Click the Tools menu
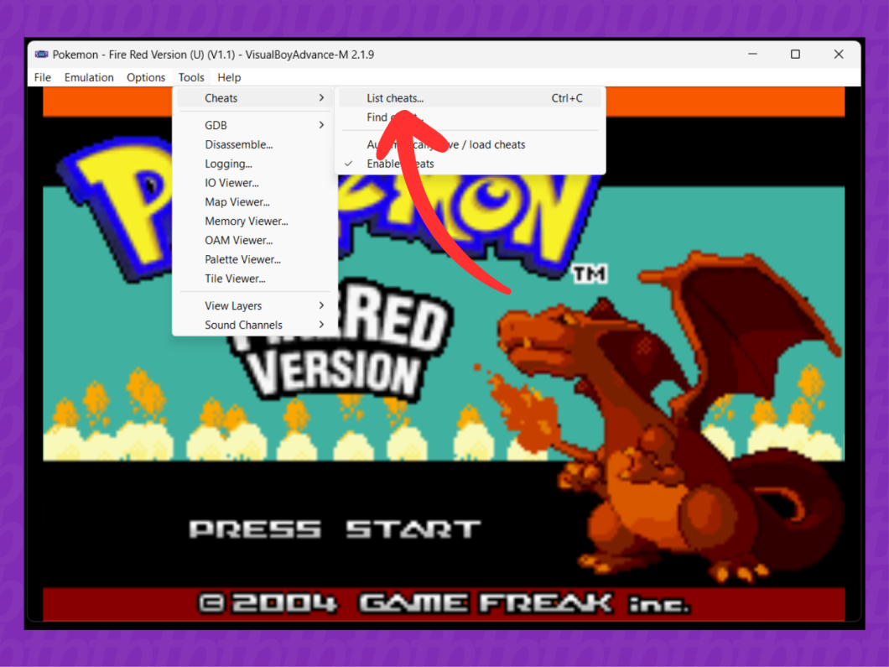The width and height of the screenshot is (889, 667). point(191,77)
